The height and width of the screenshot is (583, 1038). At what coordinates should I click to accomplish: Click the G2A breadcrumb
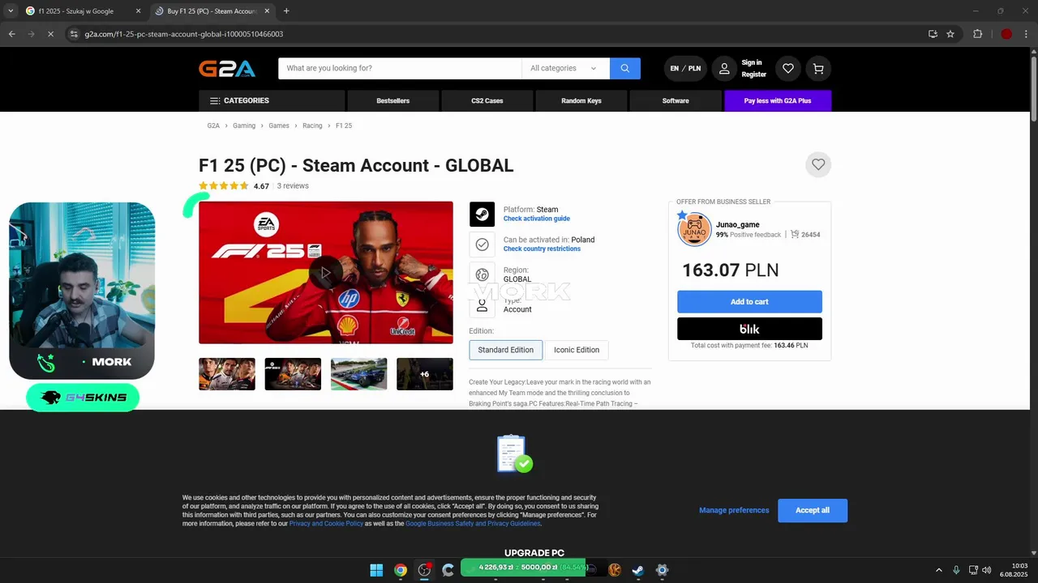pos(213,126)
